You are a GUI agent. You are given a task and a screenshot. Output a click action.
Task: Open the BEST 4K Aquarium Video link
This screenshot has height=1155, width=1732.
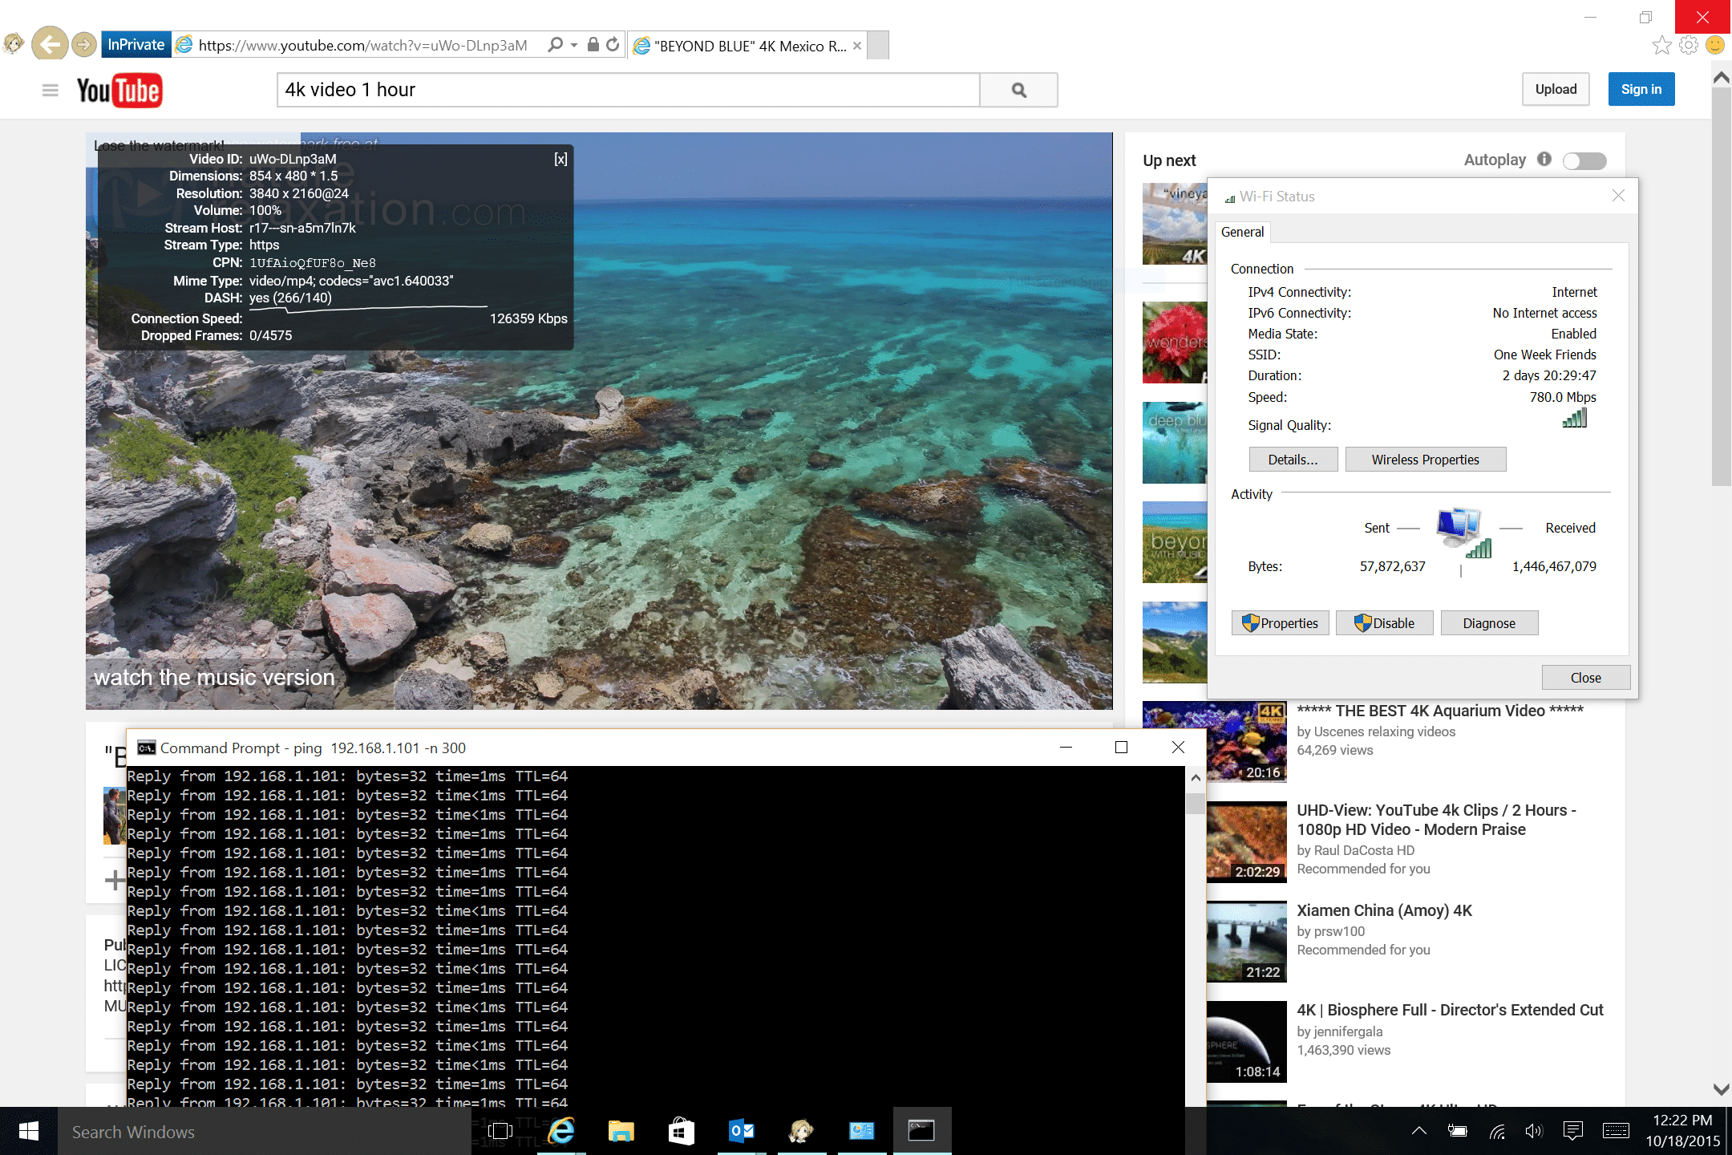click(1440, 711)
